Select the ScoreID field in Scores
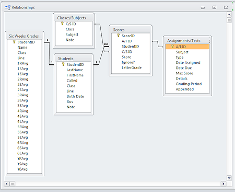This screenshot has width=235, height=192. [x=128, y=36]
